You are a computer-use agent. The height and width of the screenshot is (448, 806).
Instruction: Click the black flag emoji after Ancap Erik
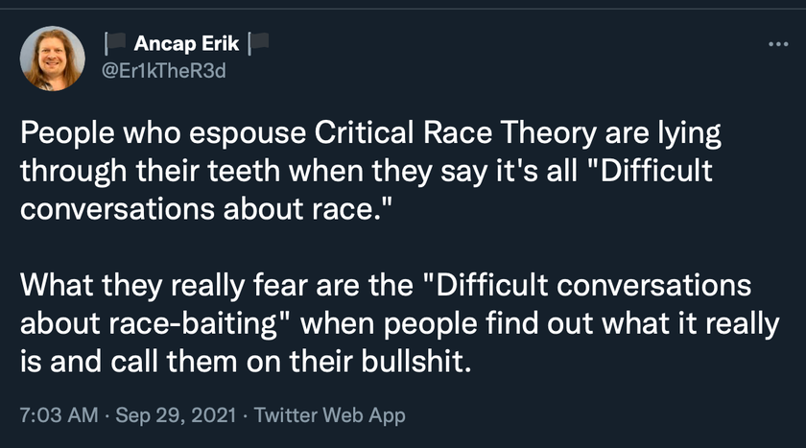coord(258,43)
